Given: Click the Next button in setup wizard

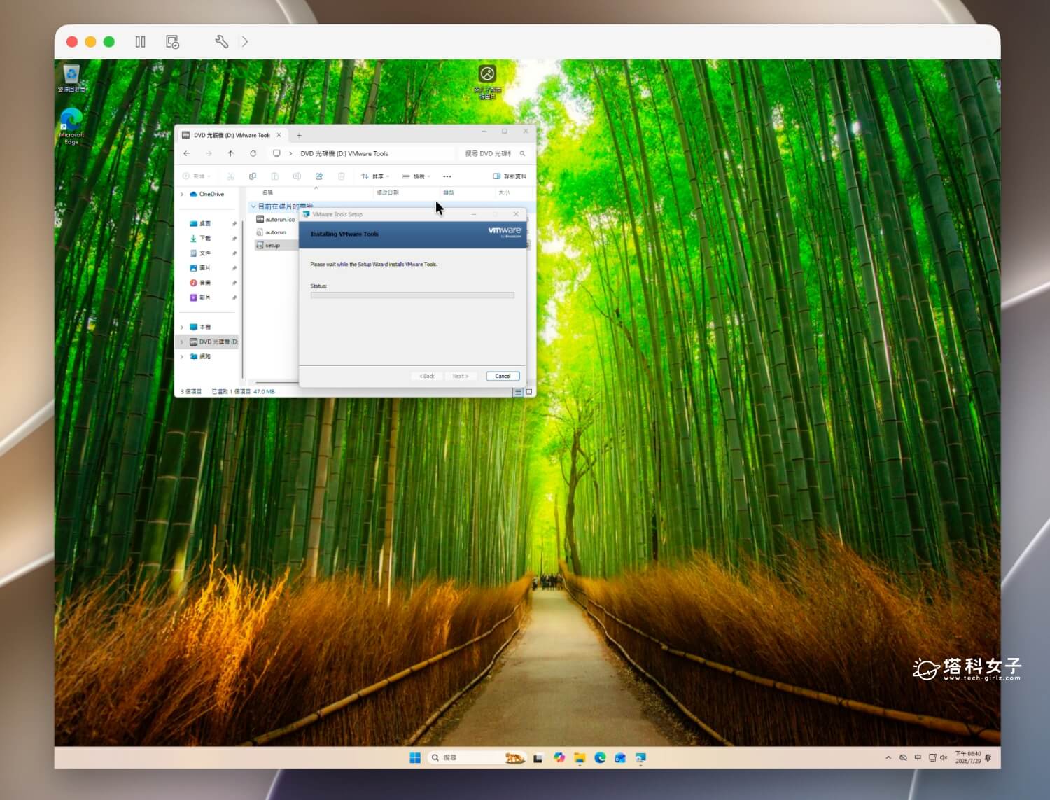Looking at the screenshot, I should (x=461, y=377).
